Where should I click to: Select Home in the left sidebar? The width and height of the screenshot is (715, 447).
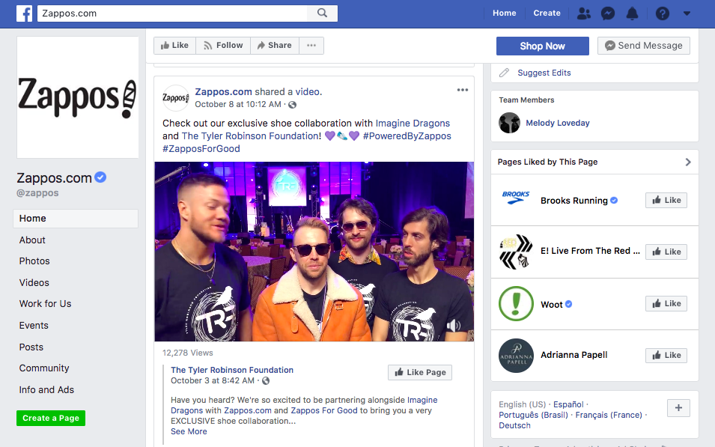[76, 219]
